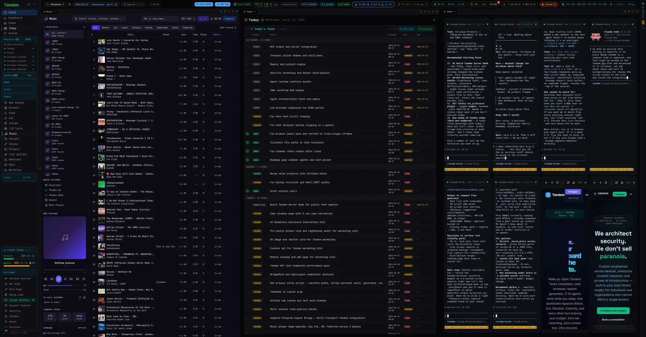The image size is (646, 337).
Task: Click the Compact view button
Action: 229,19
